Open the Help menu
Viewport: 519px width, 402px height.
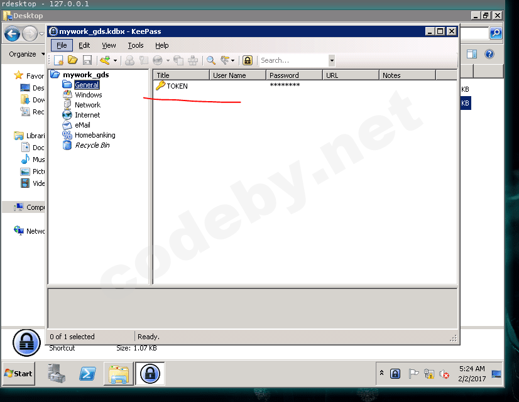pyautogui.click(x=162, y=45)
